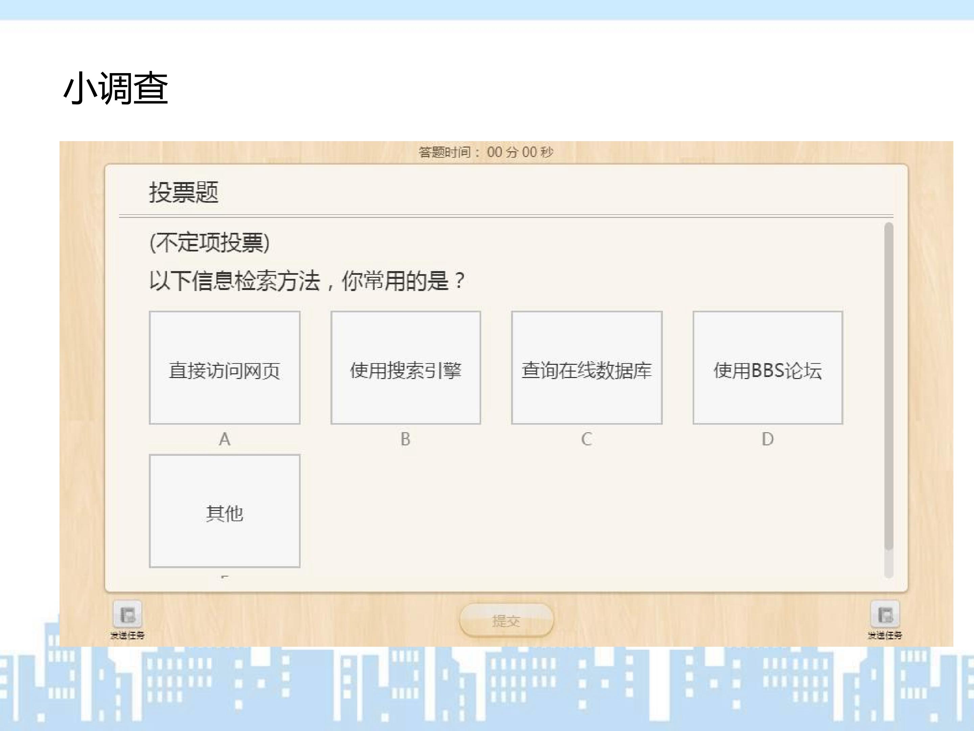Click the letter C option label
974x731 pixels.
[586, 439]
